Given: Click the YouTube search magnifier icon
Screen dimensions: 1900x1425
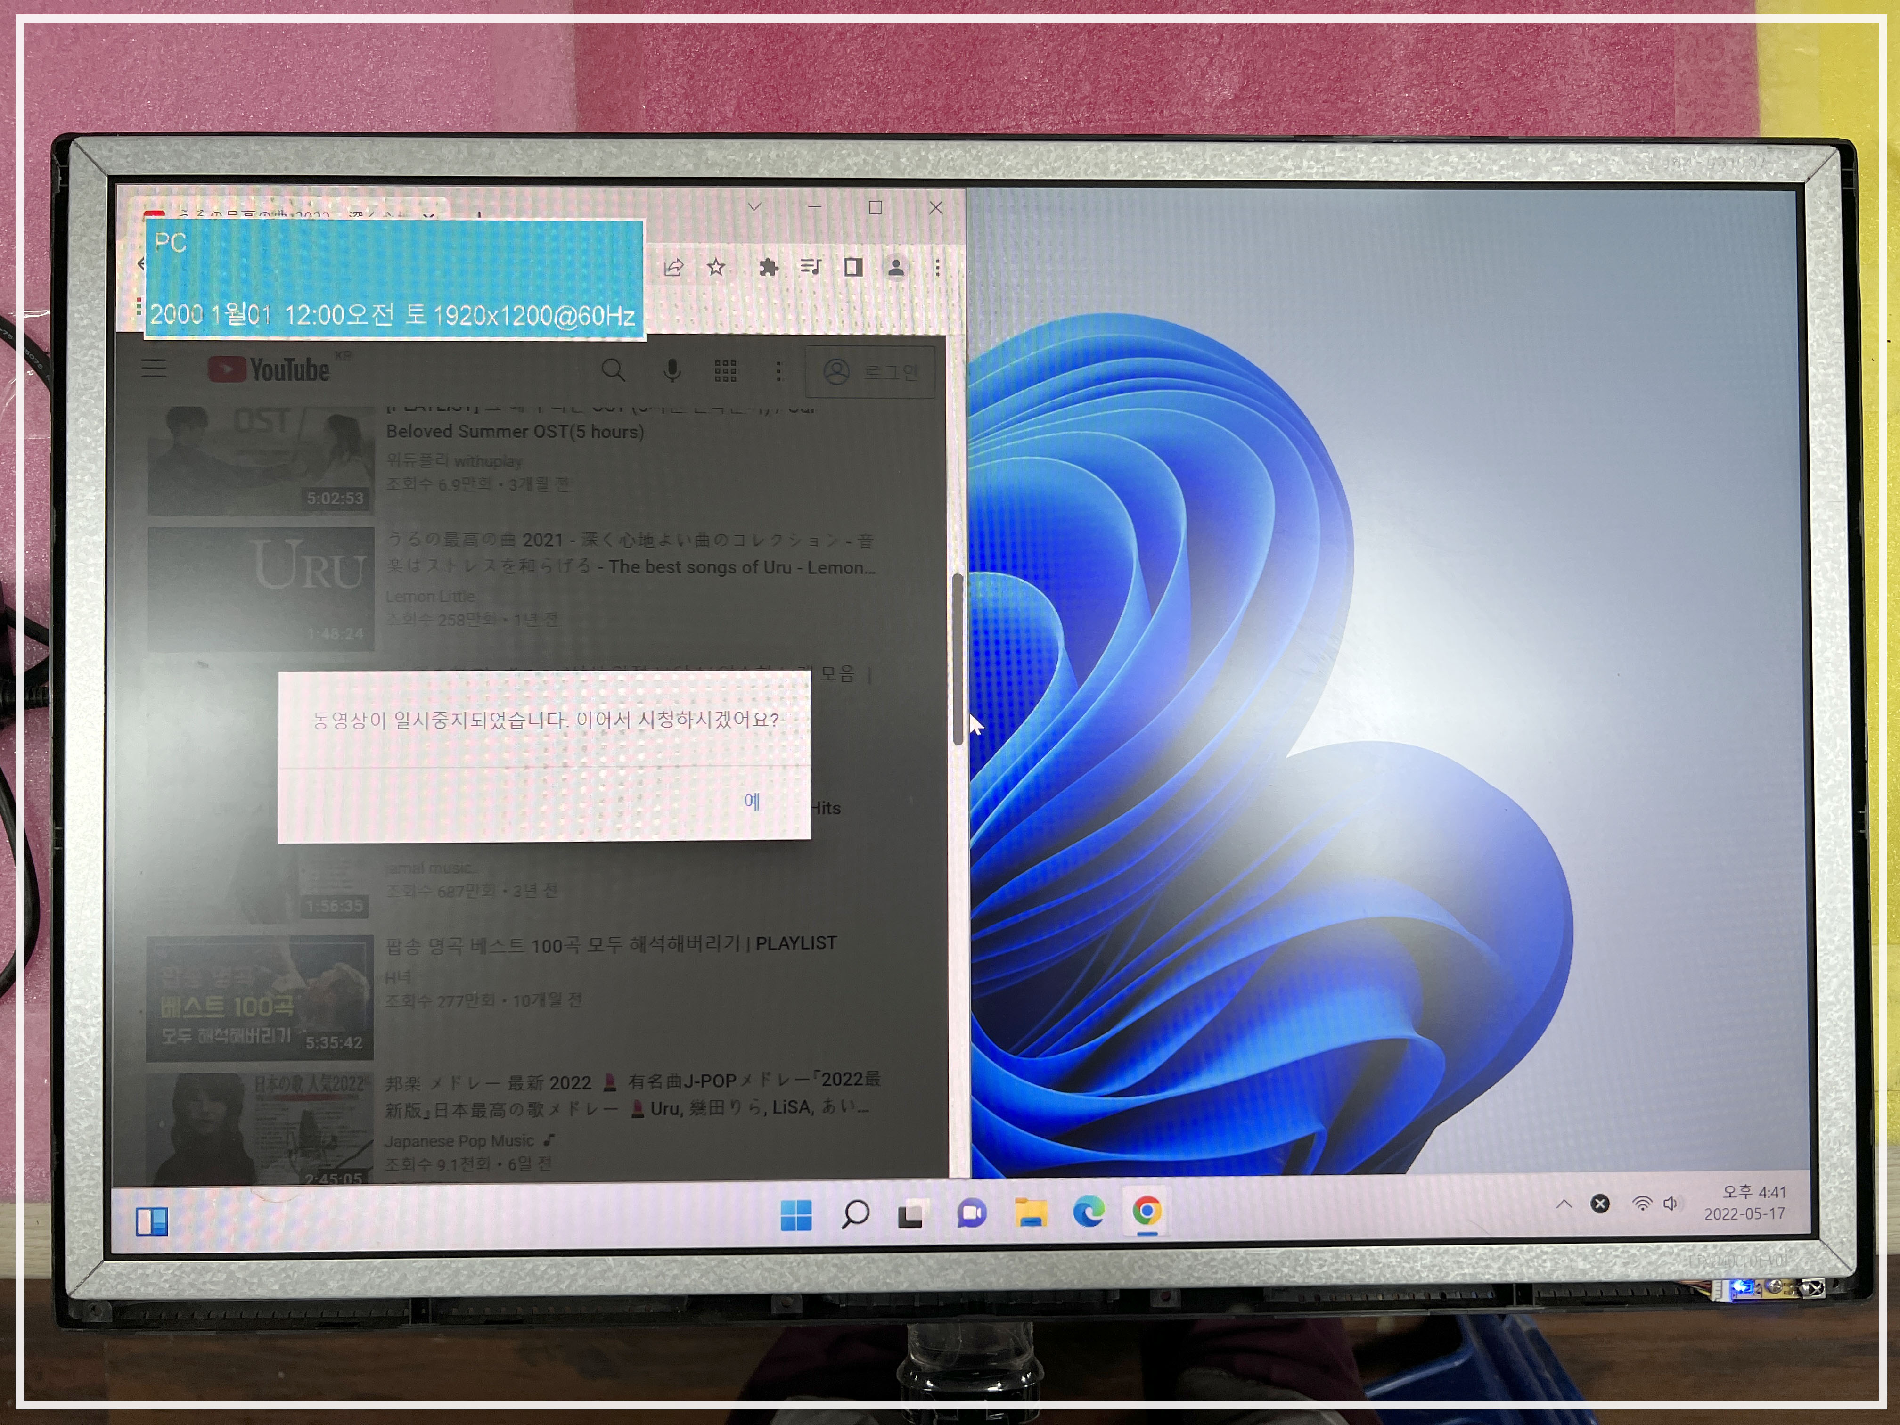Looking at the screenshot, I should point(613,370).
